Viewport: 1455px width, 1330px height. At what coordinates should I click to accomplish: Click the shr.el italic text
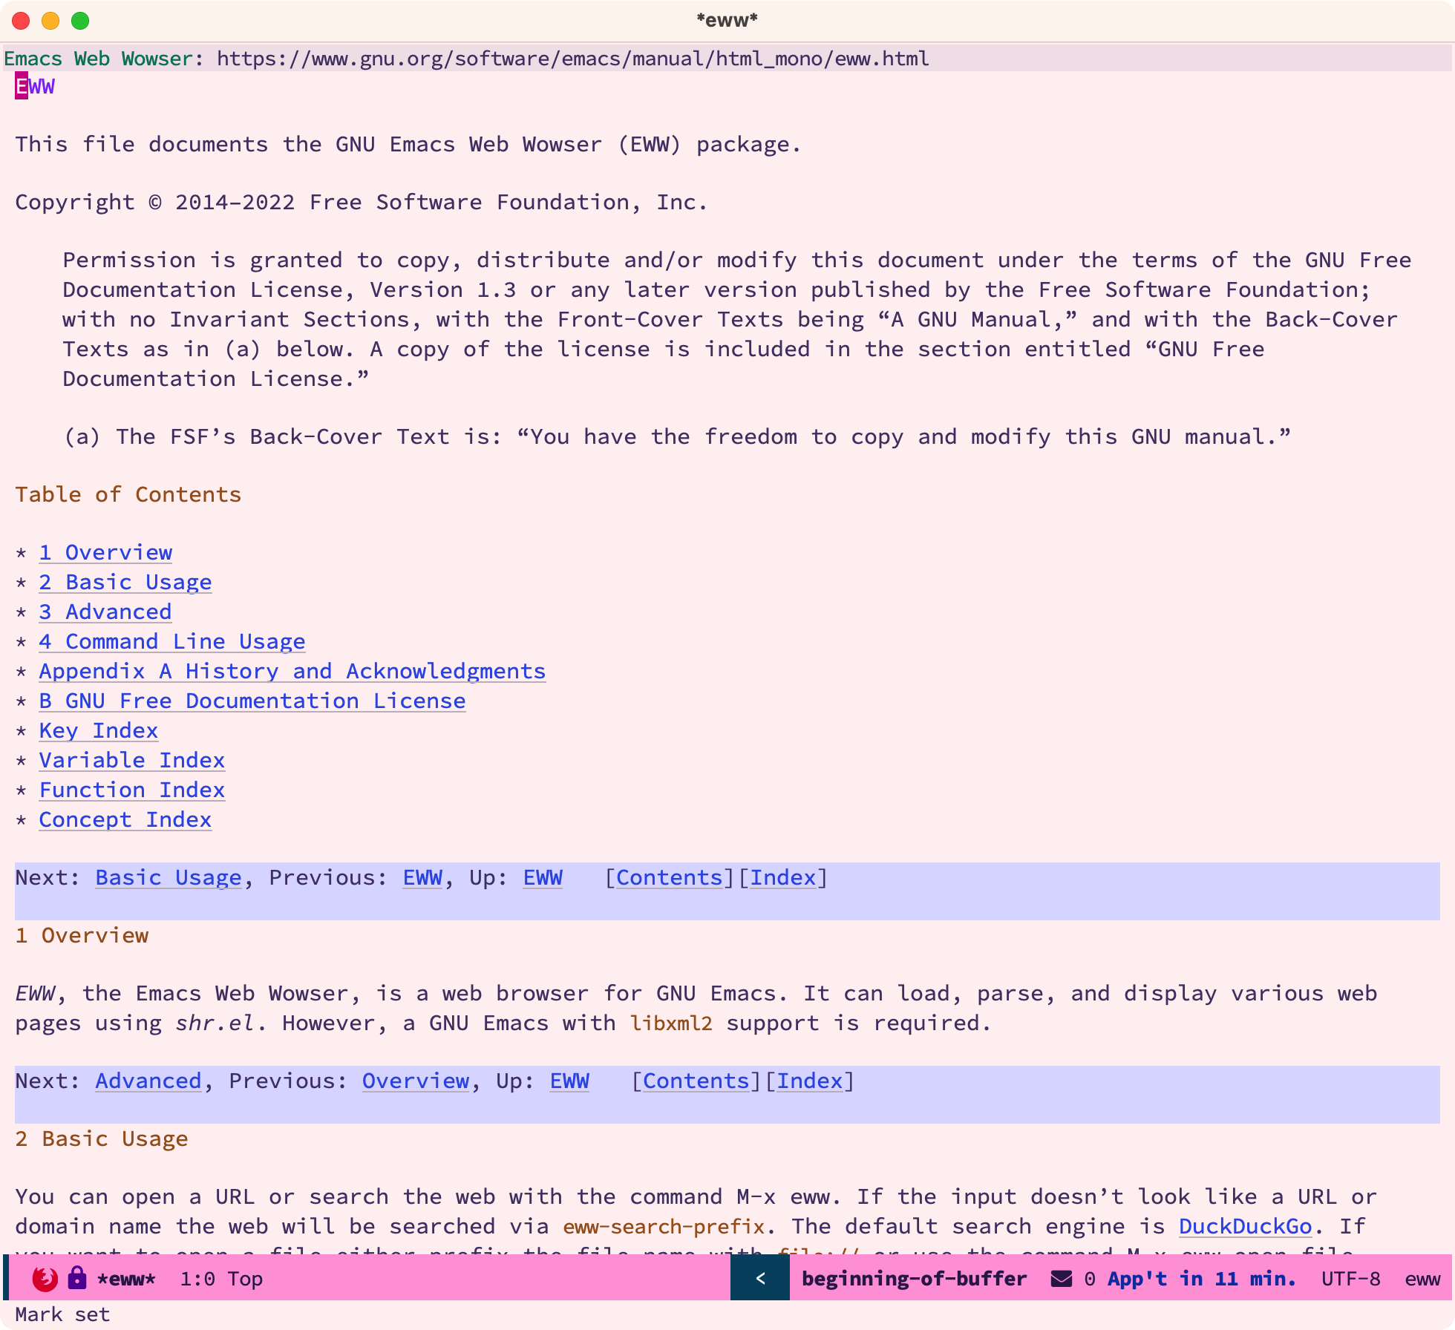coord(215,1023)
